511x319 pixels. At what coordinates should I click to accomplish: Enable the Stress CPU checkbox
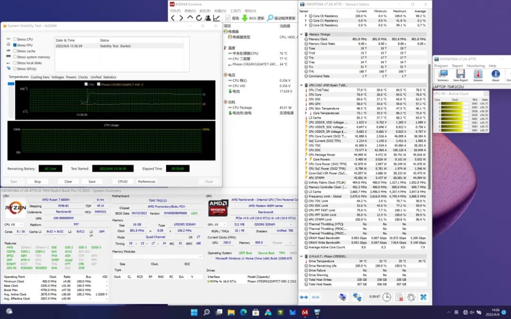point(15,40)
